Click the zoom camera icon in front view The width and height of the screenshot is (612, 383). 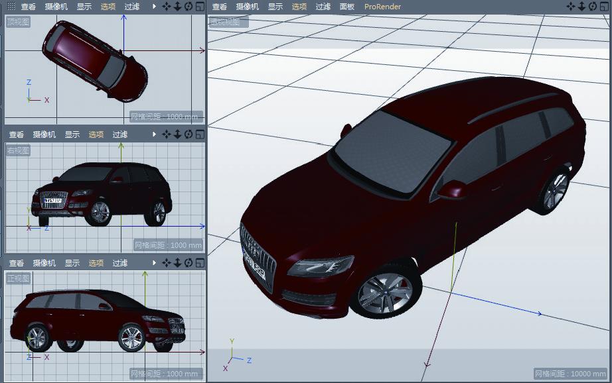[177, 263]
